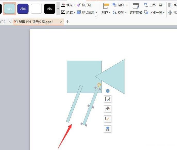Add a new document tab
Image resolution: width=177 pixels, height=150 pixels.
coord(68,22)
